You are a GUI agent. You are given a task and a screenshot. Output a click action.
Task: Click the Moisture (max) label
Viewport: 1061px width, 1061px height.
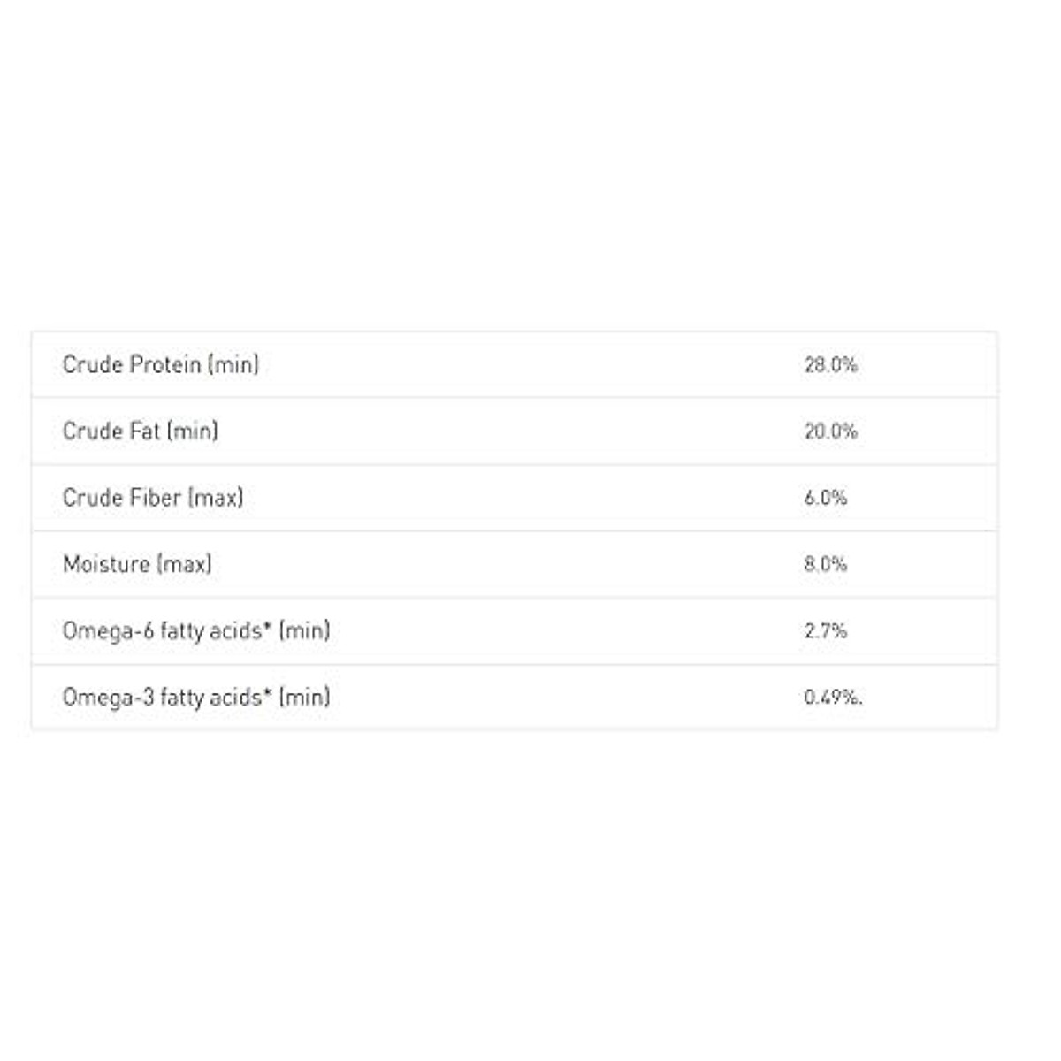point(137,563)
